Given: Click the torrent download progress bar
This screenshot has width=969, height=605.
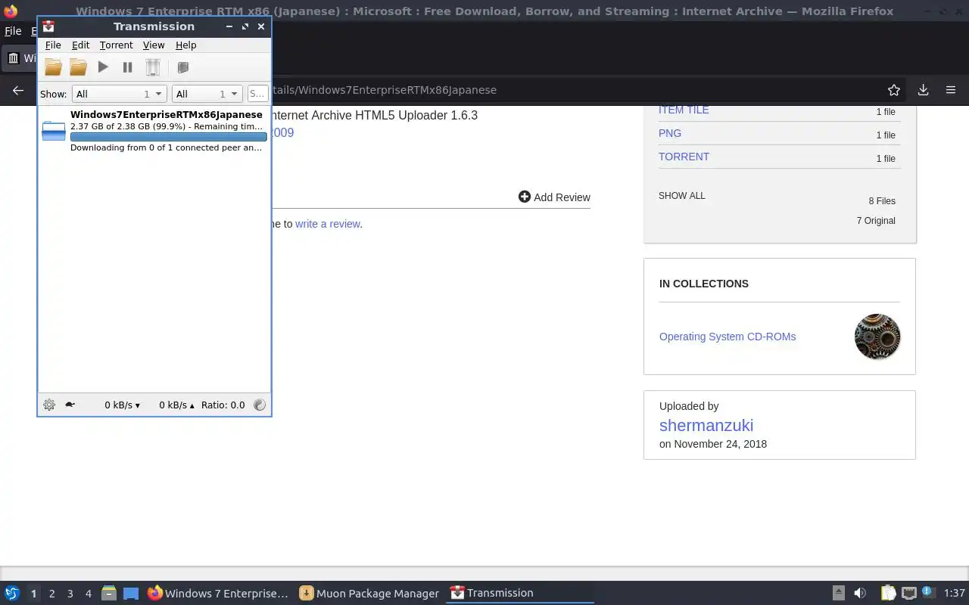Looking at the screenshot, I should 168,137.
